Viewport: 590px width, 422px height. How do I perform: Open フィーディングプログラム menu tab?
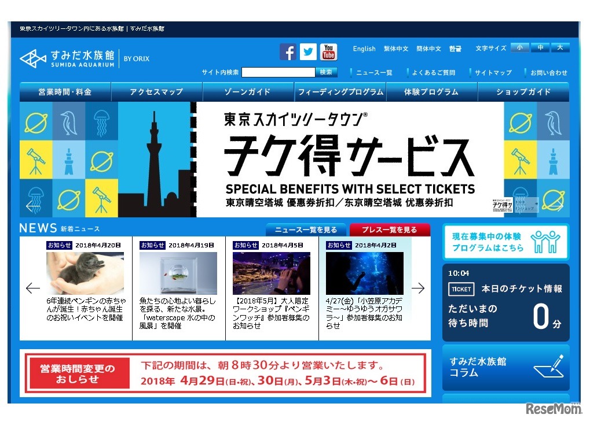[340, 92]
